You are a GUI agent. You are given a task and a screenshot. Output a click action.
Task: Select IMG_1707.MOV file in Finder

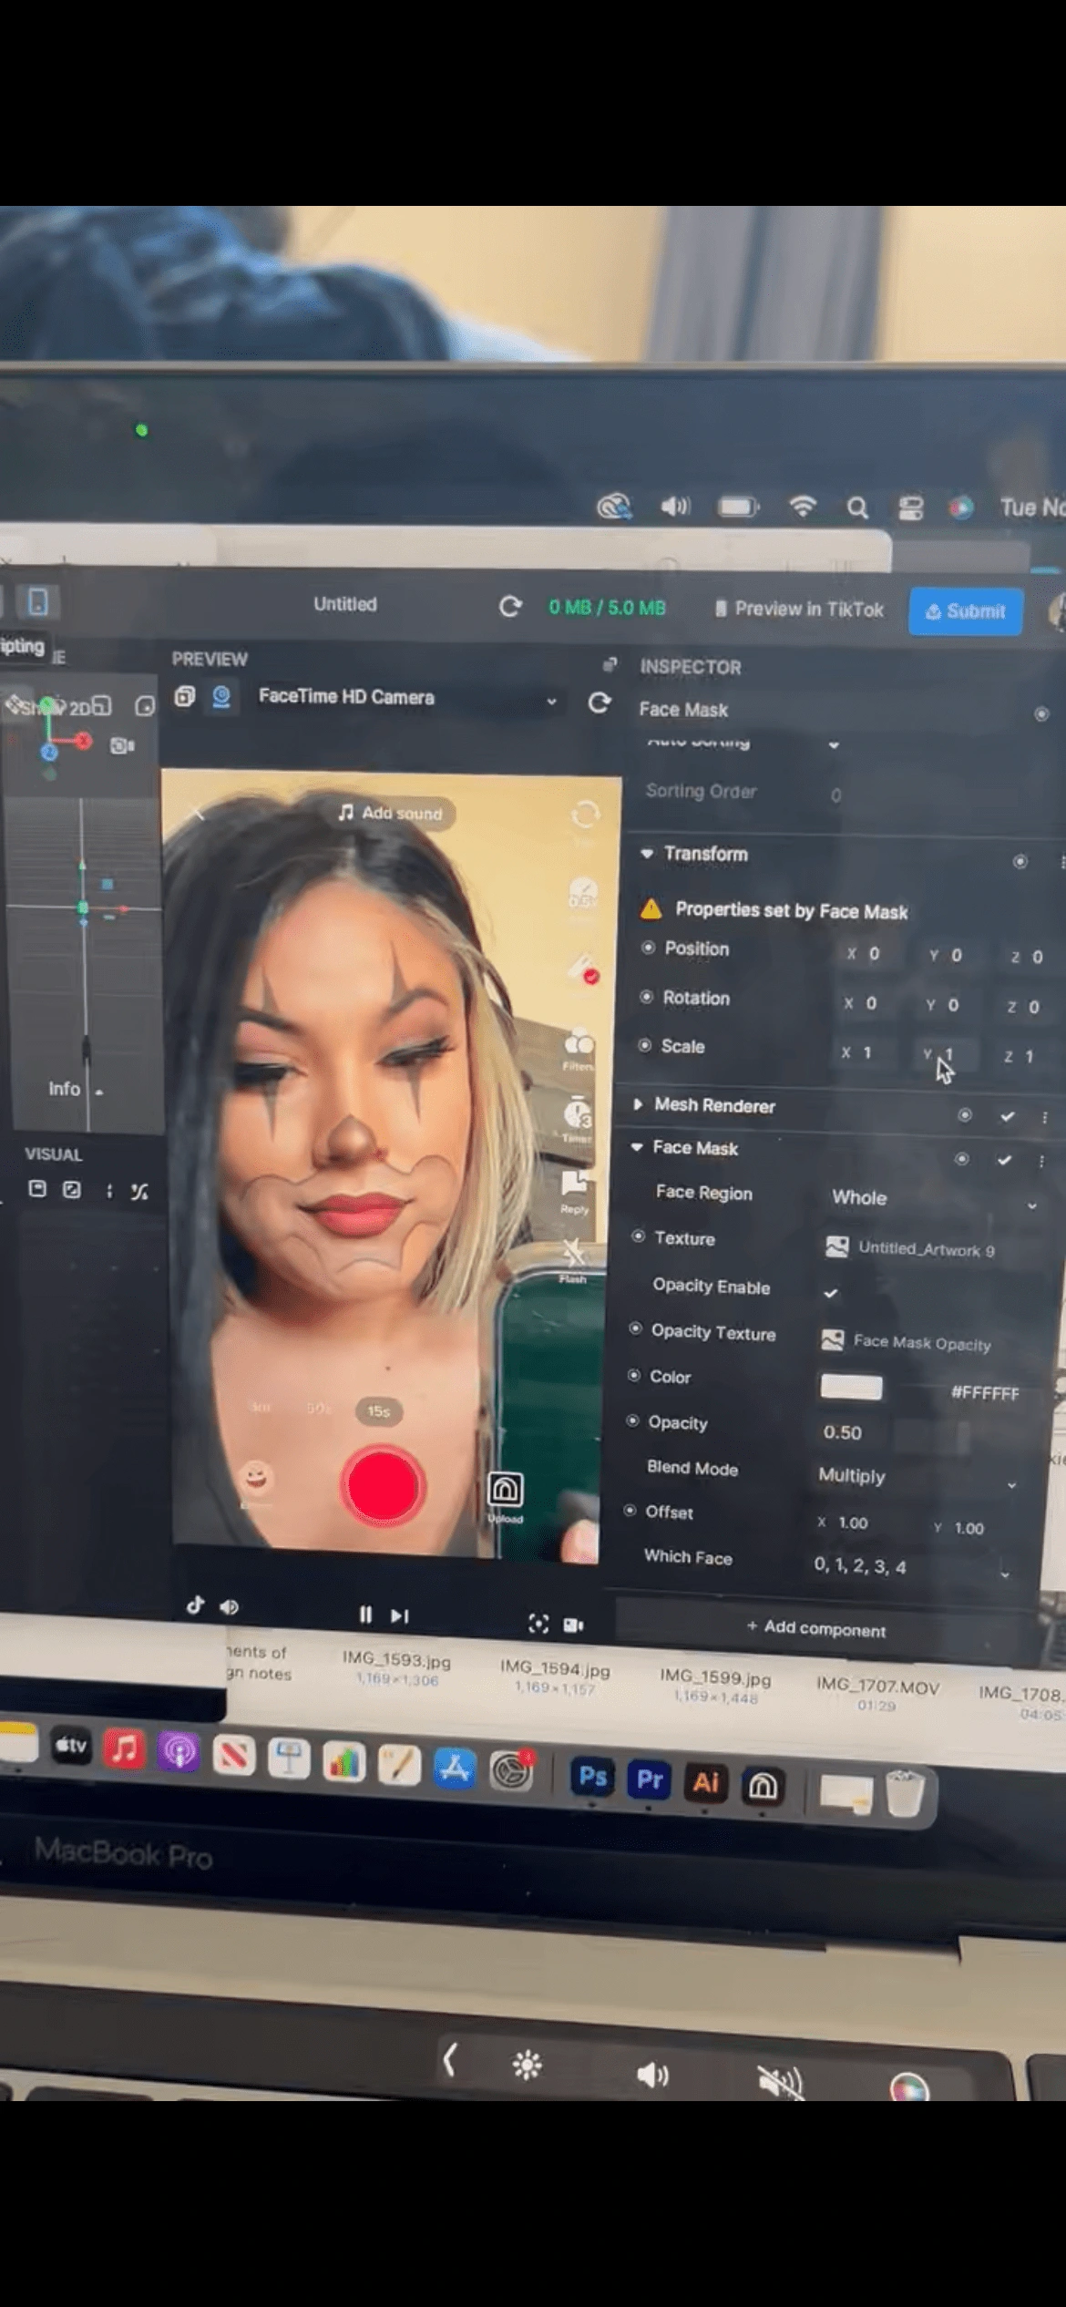pos(877,1694)
